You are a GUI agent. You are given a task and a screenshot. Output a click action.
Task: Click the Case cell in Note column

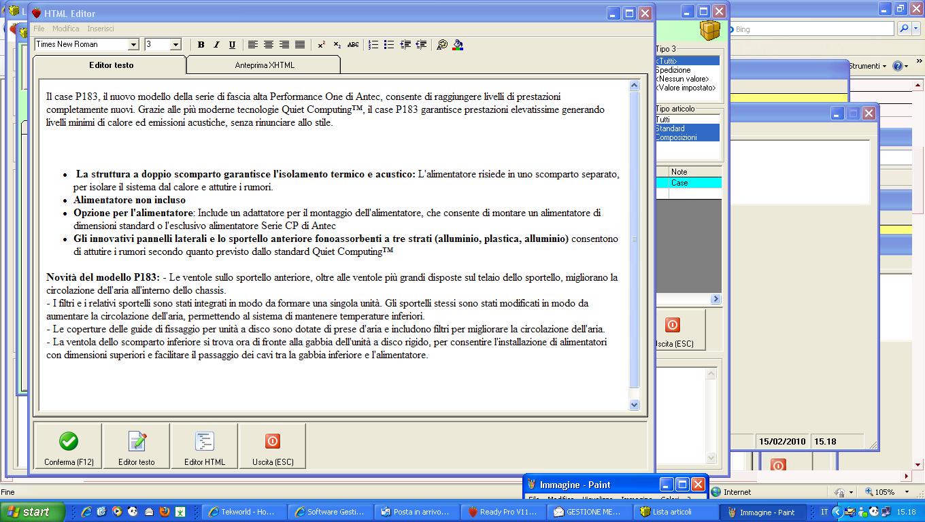click(695, 183)
